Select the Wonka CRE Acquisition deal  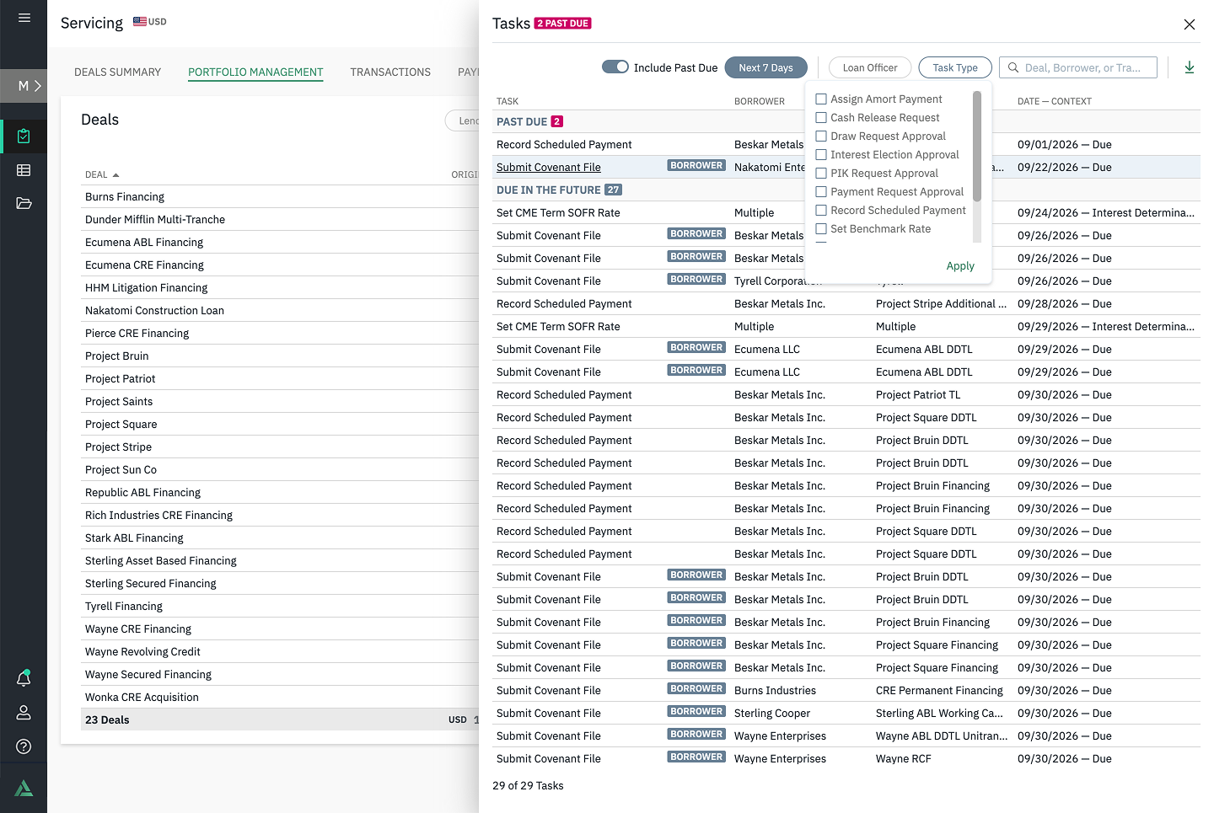click(x=142, y=698)
